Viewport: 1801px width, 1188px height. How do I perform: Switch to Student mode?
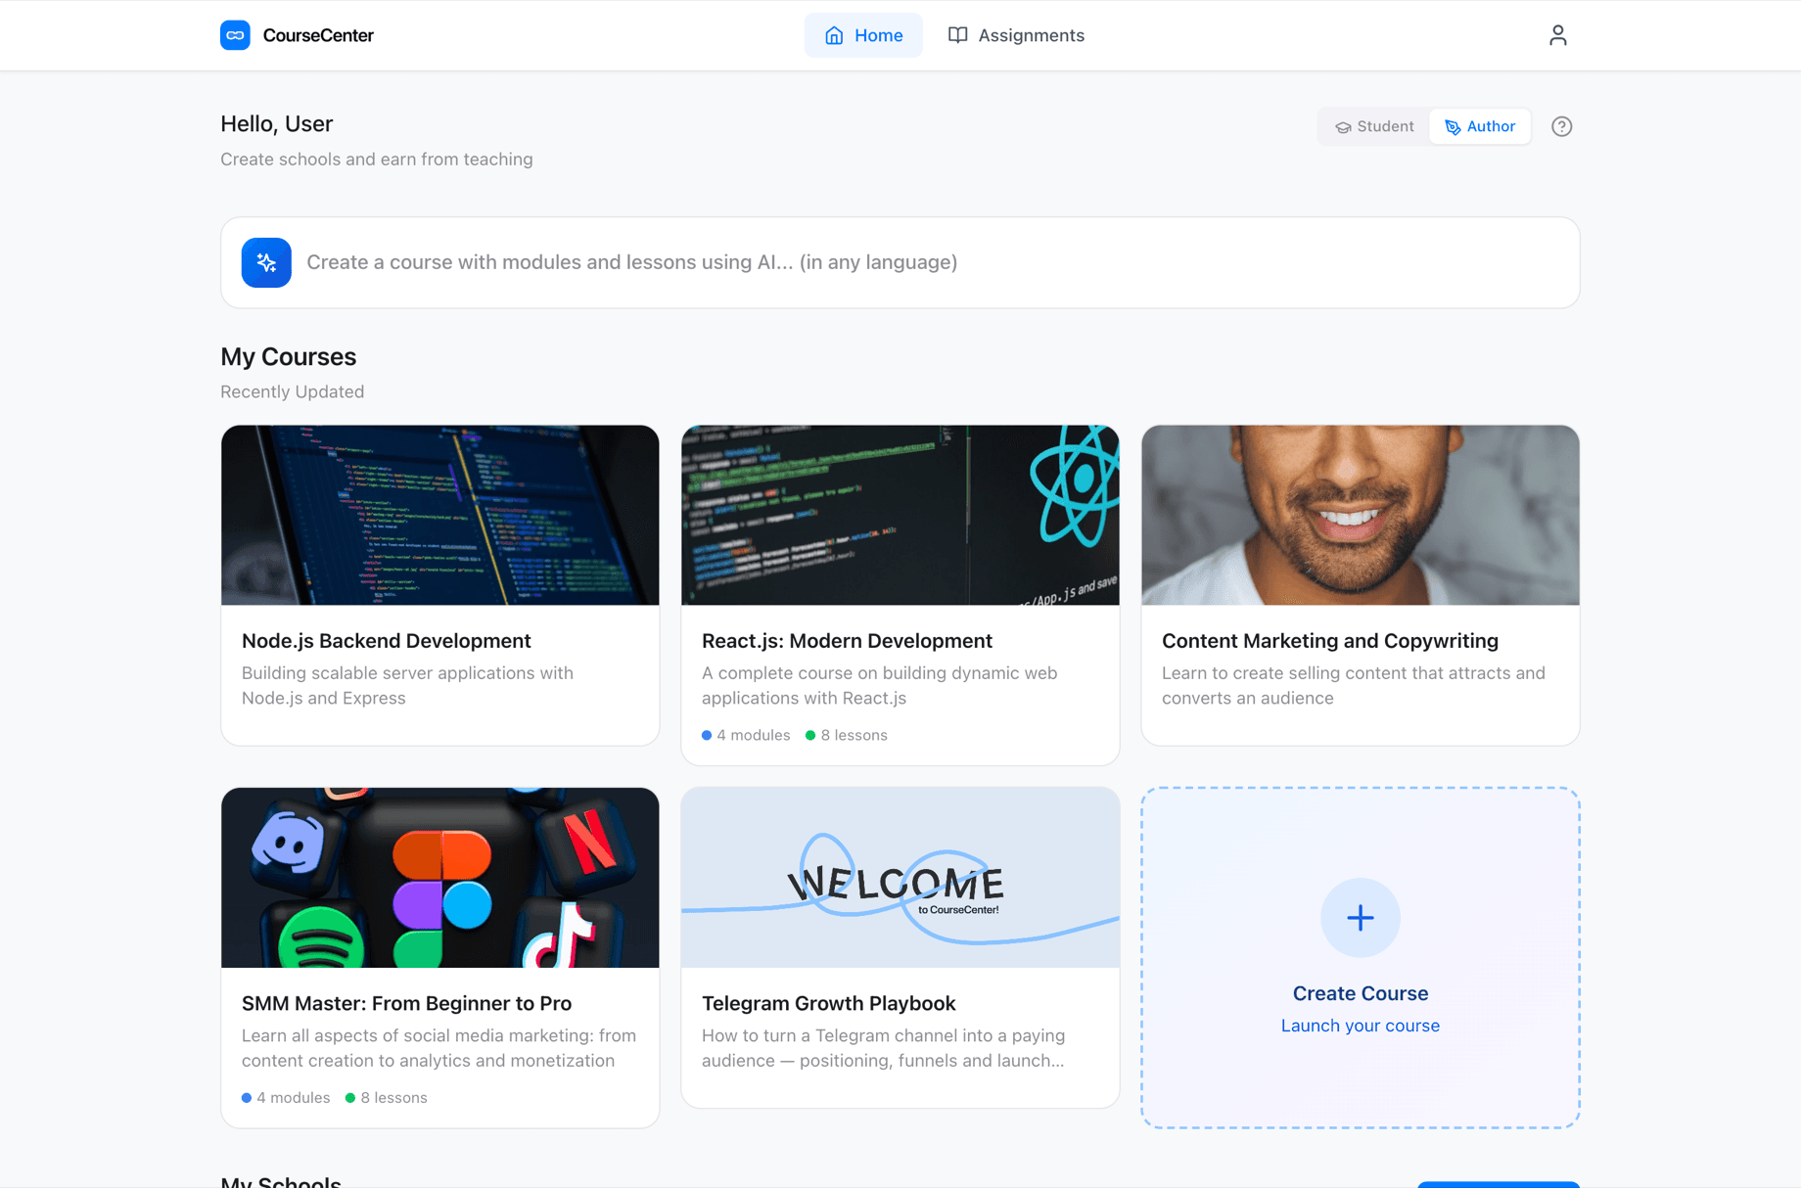[x=1374, y=126]
